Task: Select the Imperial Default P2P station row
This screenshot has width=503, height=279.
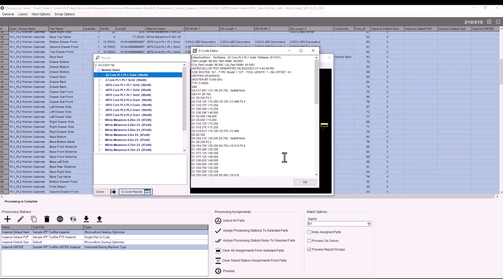Action: tap(104, 237)
